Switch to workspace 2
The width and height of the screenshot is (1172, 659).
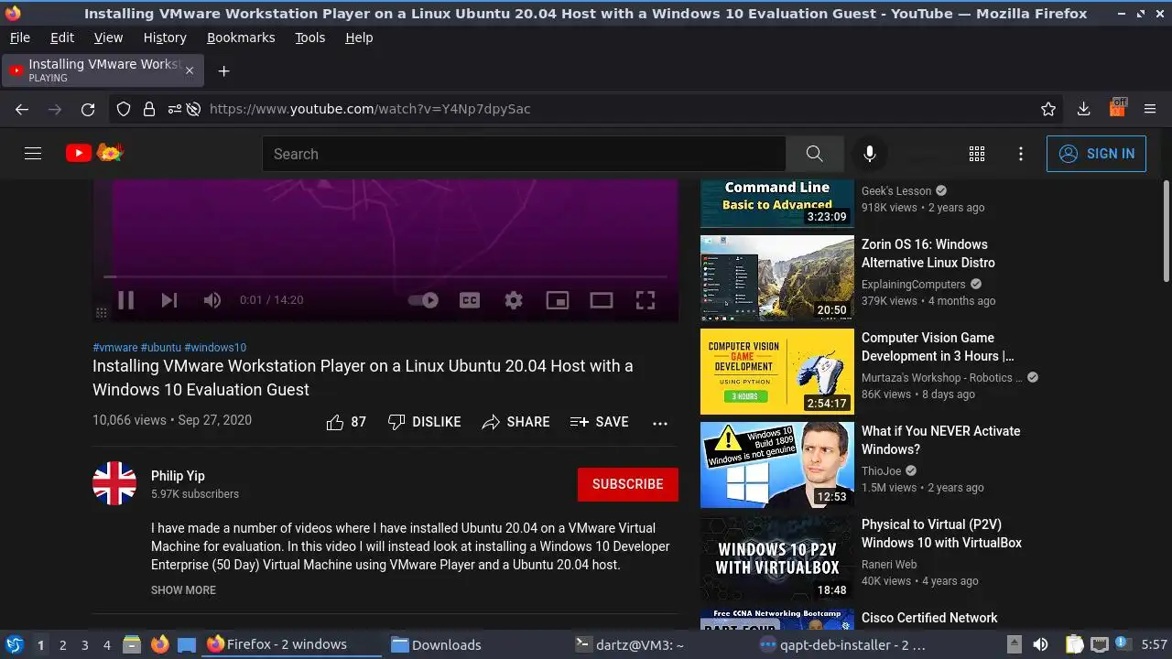click(x=62, y=645)
